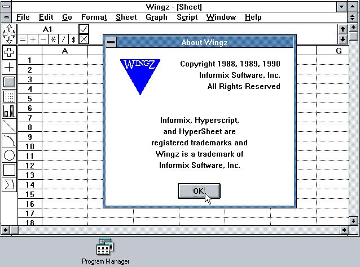Dismiss the dialog with OK
360x267 pixels.
[199, 191]
